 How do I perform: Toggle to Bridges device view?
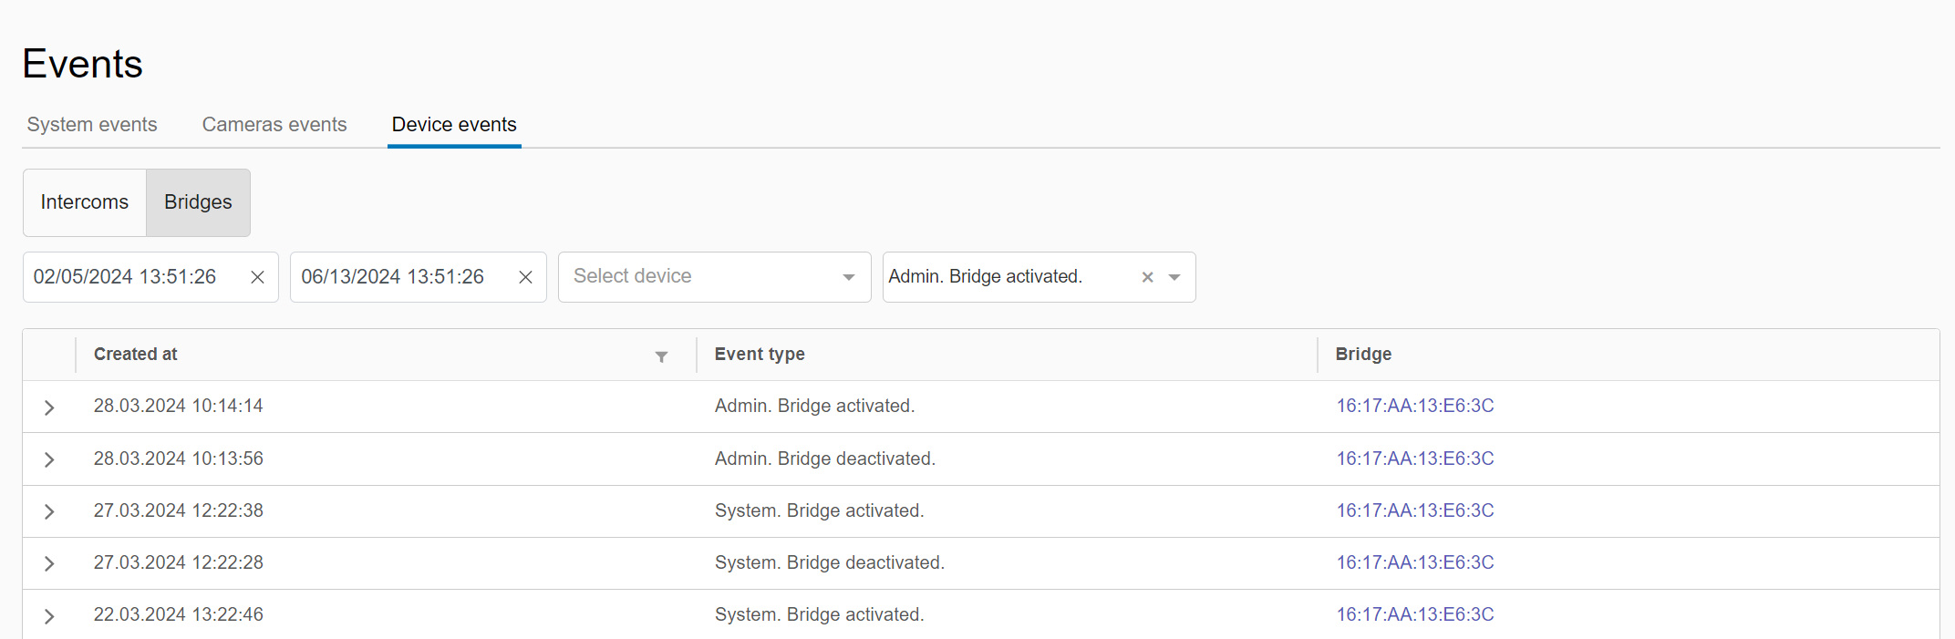(x=198, y=202)
